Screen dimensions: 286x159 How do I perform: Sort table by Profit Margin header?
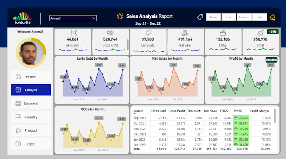tap(260, 111)
